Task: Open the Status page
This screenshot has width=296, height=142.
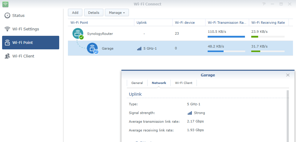Action: pyautogui.click(x=31, y=16)
